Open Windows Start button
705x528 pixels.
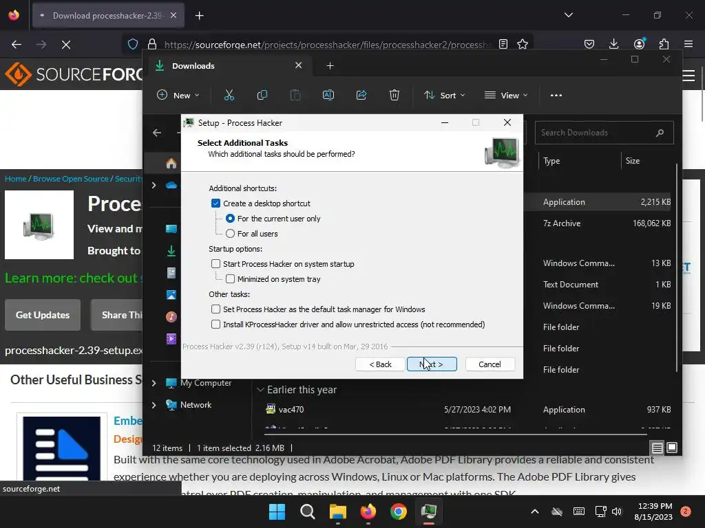(277, 511)
